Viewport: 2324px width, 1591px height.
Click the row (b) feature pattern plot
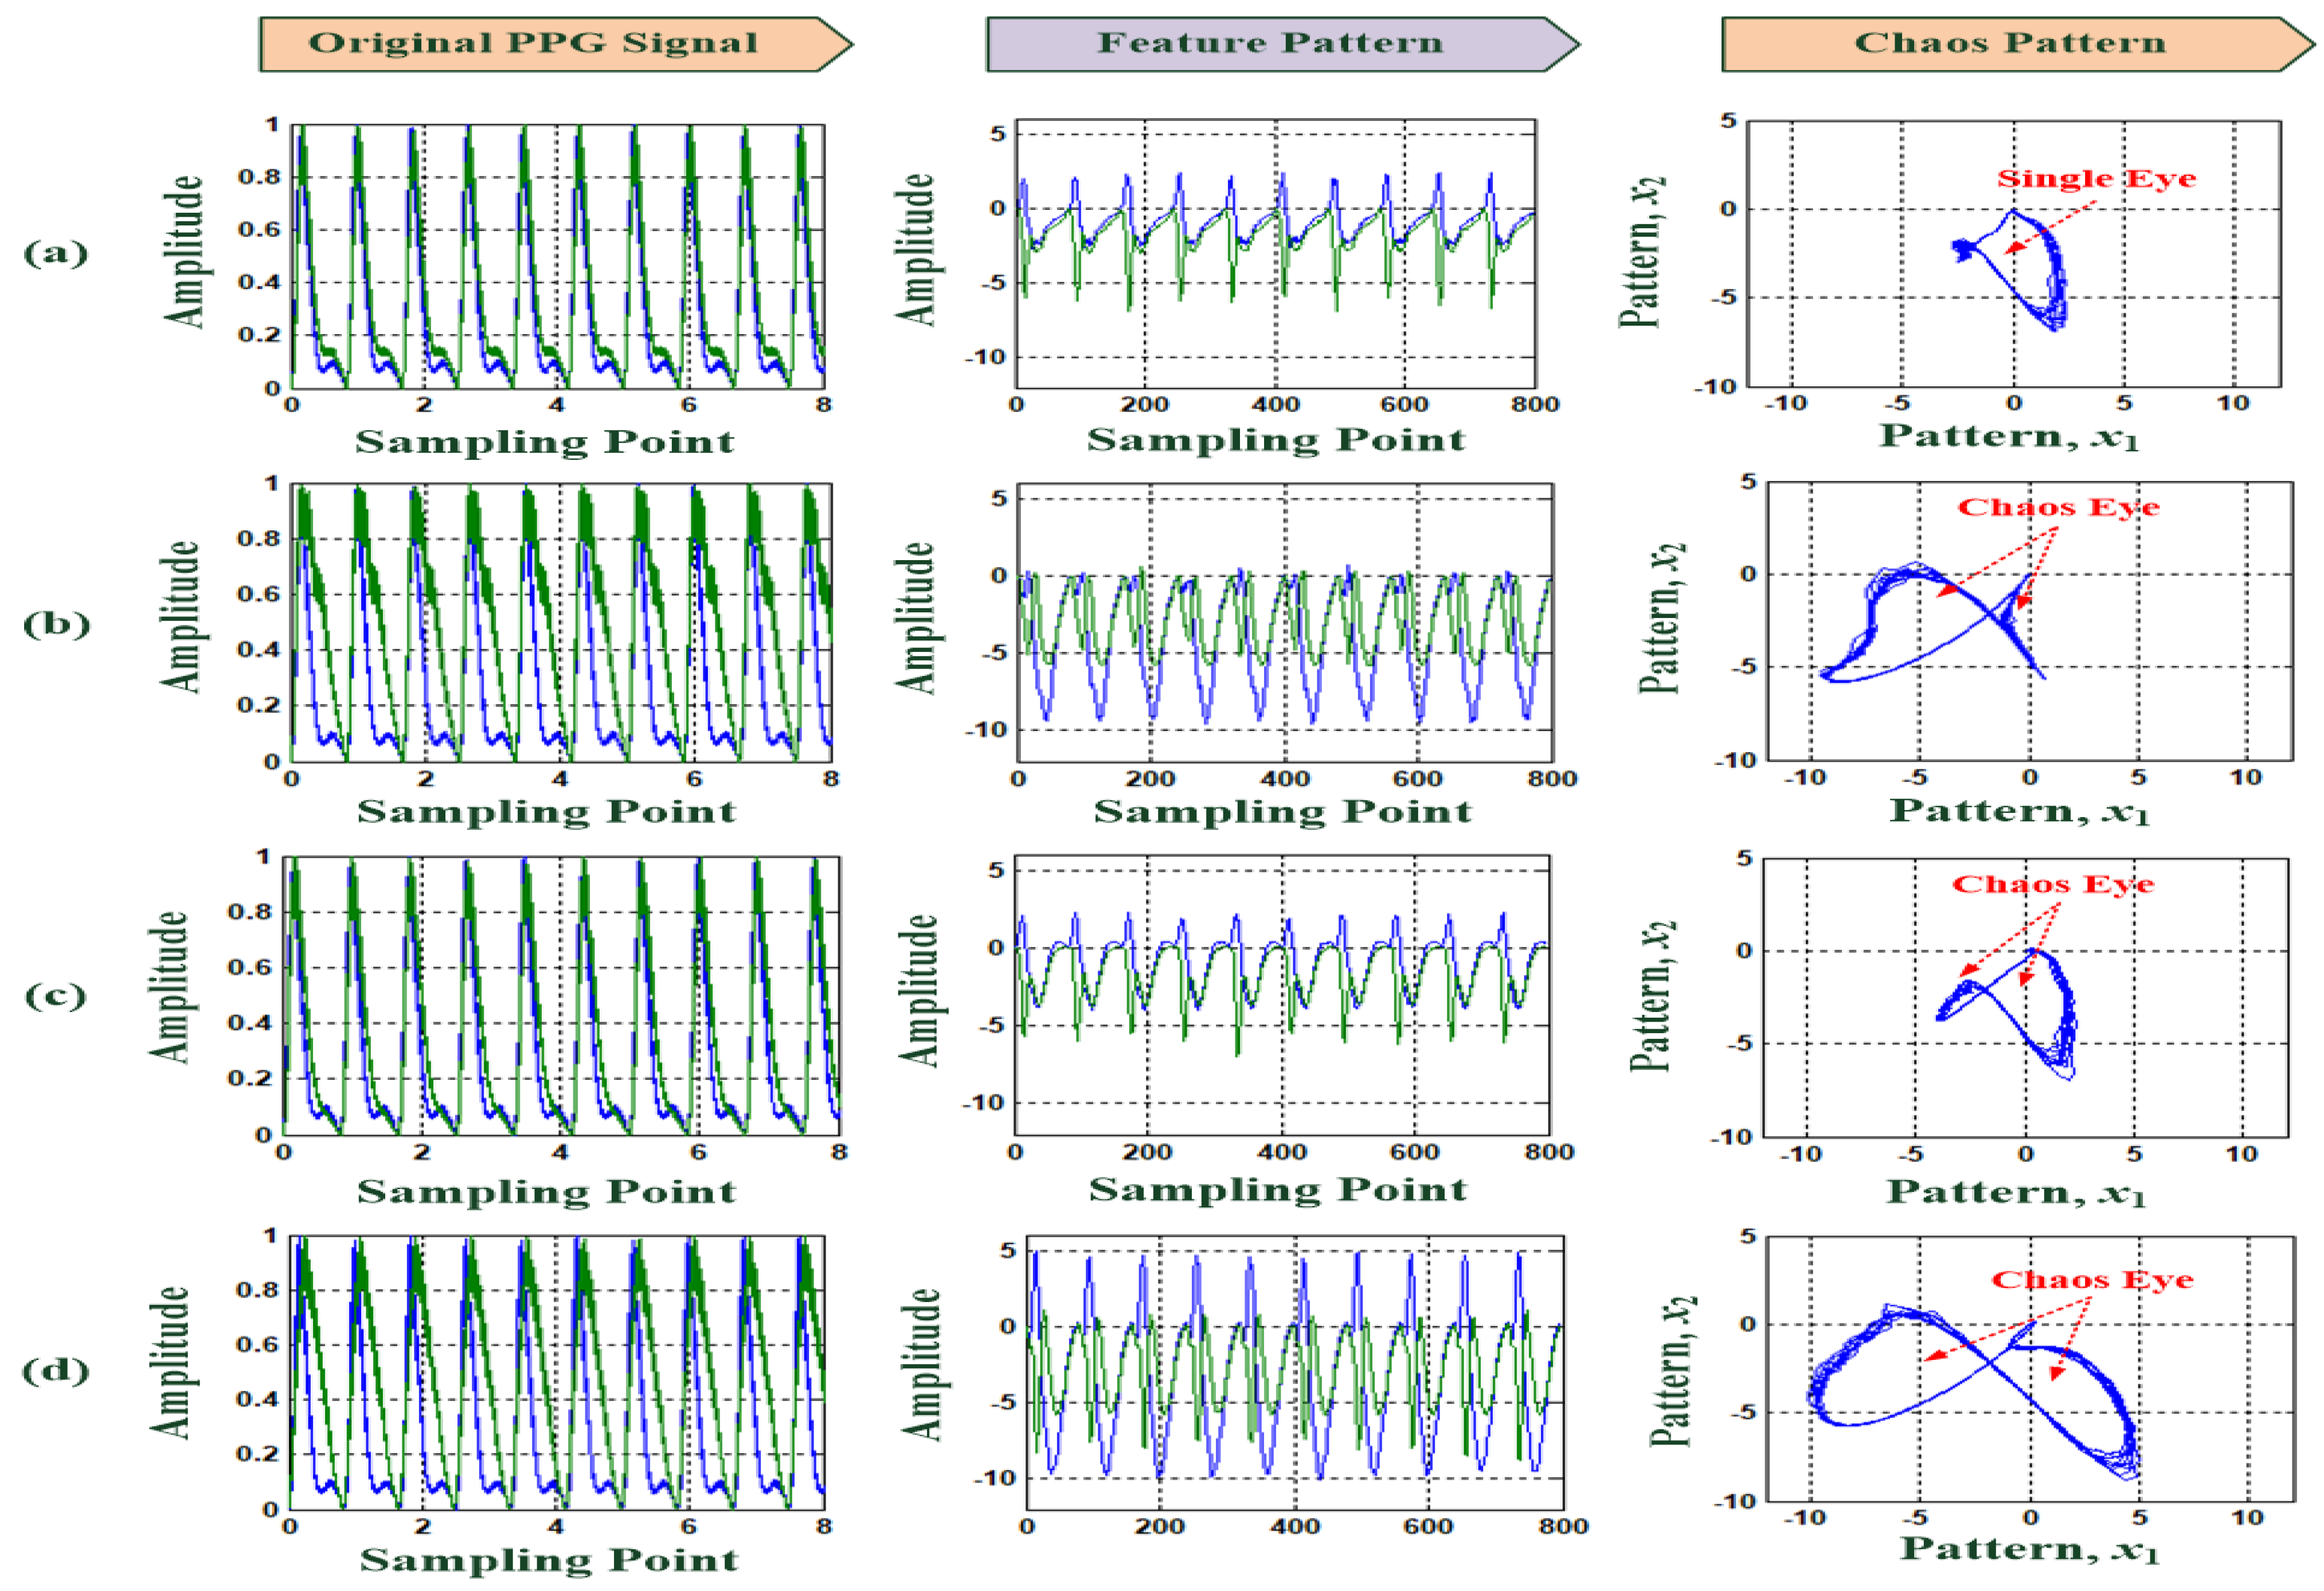[1285, 622]
